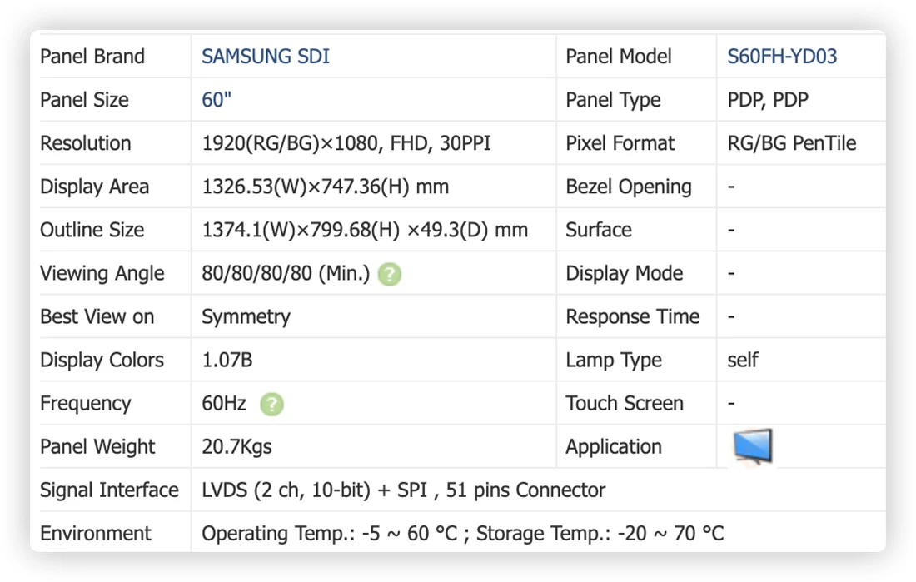Open the SAMSUNG SDI brand link
The image size is (916, 582).
[265, 57]
